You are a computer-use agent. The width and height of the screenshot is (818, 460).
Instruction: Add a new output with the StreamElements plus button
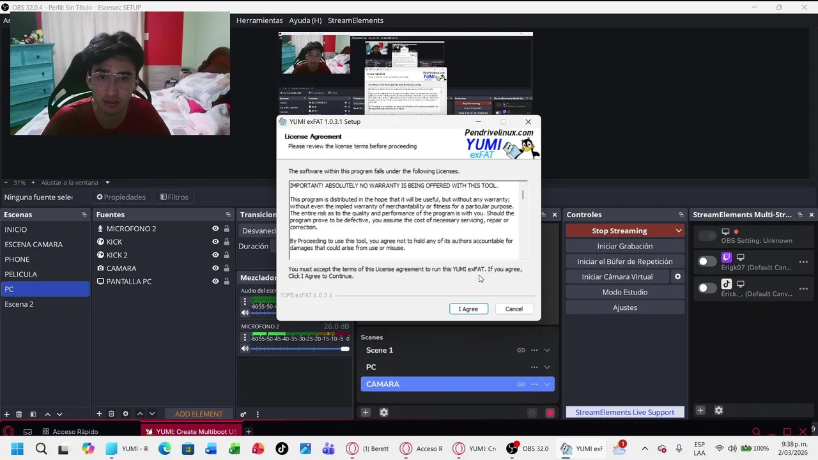tap(700, 410)
